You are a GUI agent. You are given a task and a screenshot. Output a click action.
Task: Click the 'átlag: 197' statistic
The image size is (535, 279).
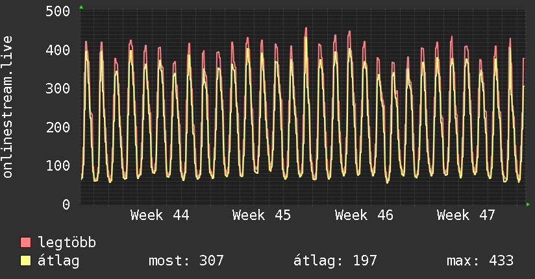point(335,261)
